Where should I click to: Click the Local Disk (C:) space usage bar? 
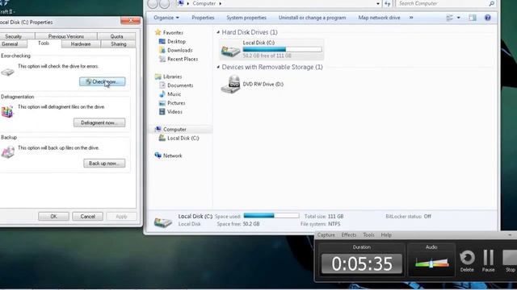click(282, 49)
